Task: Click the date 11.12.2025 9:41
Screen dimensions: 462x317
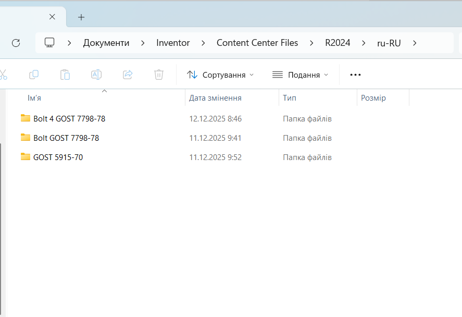Action: tap(215, 138)
